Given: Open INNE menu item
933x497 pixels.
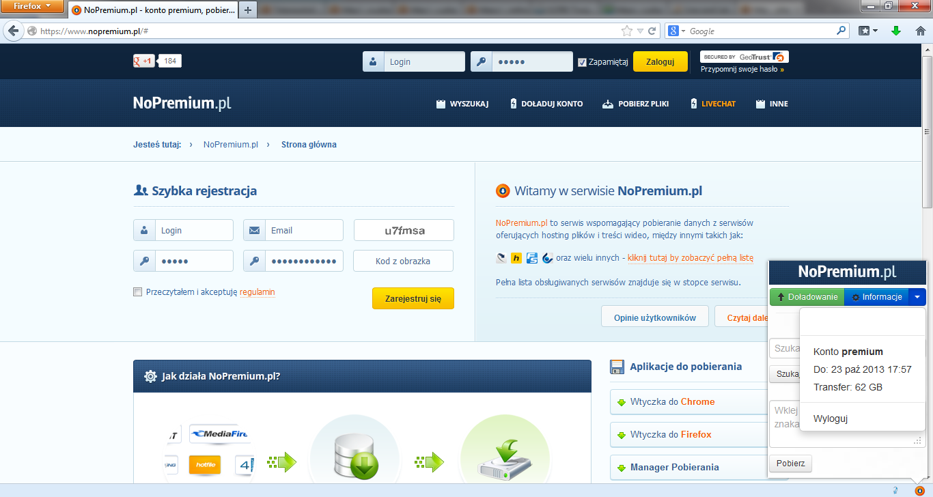Looking at the screenshot, I should (x=772, y=104).
